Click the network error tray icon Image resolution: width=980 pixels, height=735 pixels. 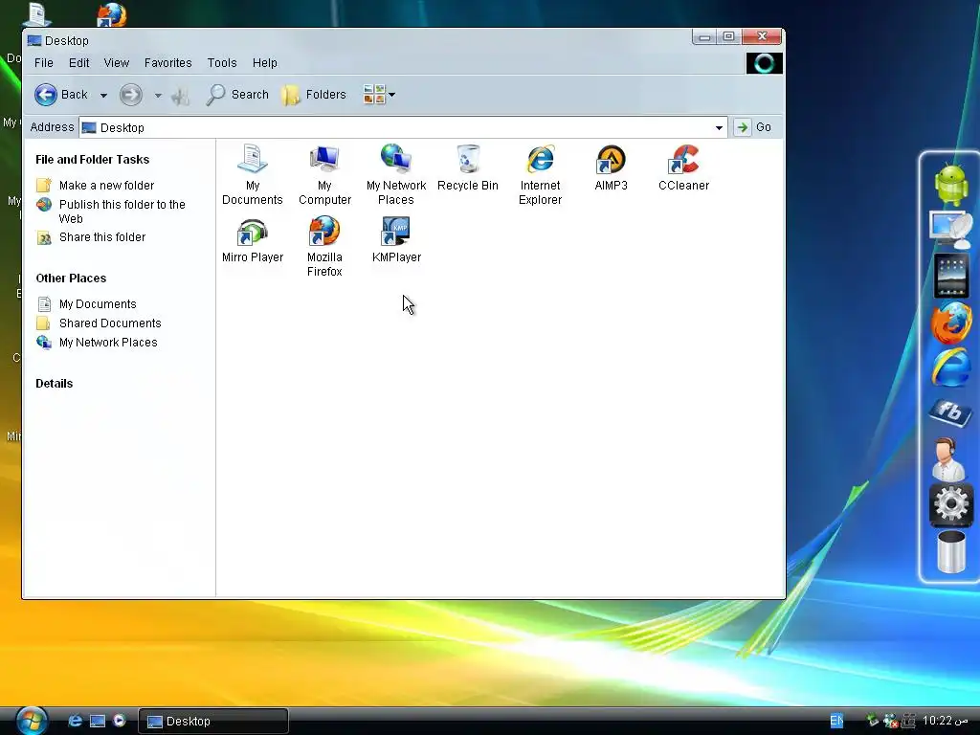click(x=891, y=721)
